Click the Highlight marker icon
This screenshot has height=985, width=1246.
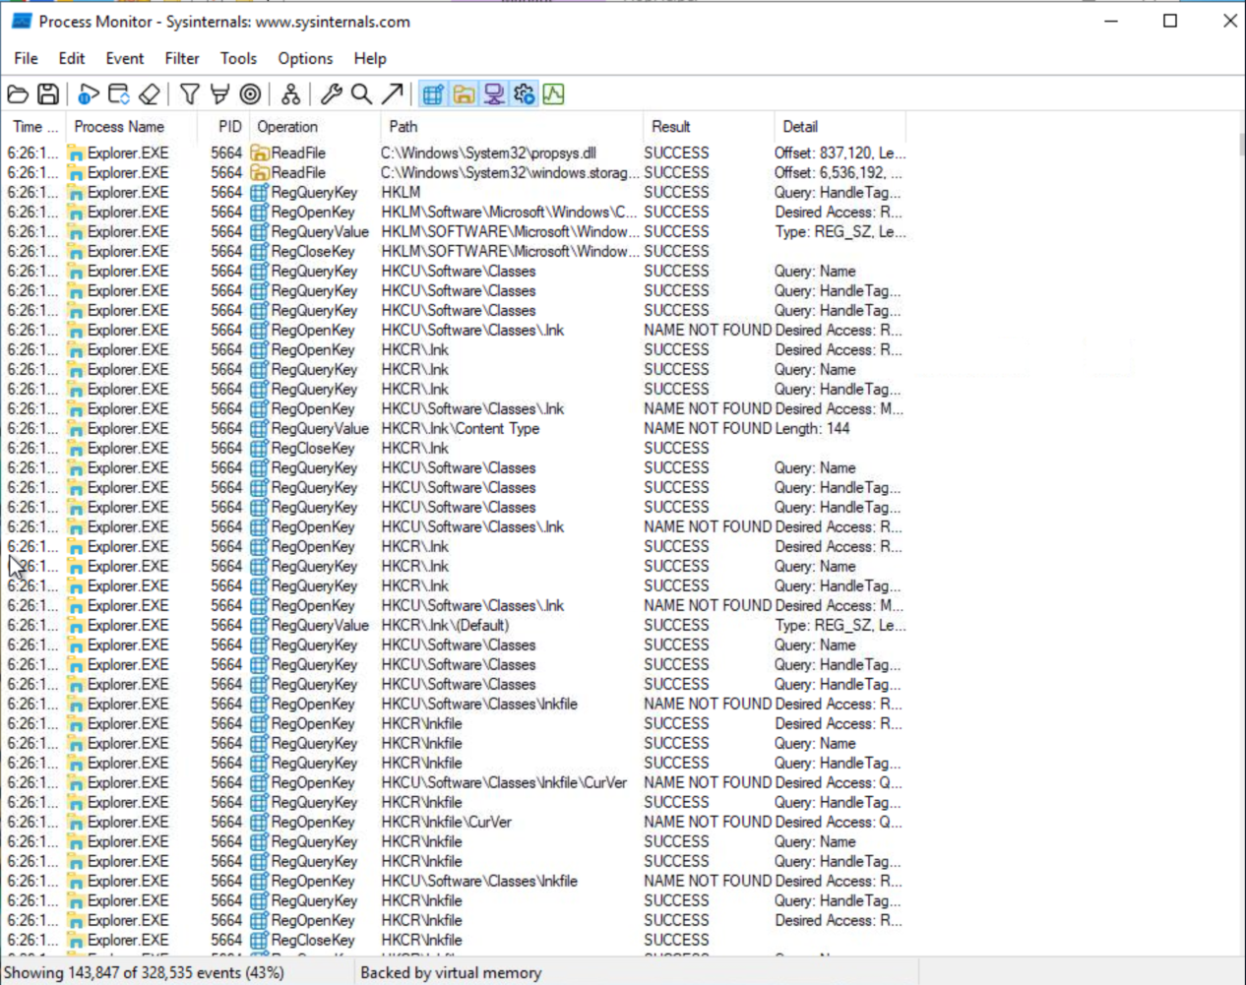[220, 94]
